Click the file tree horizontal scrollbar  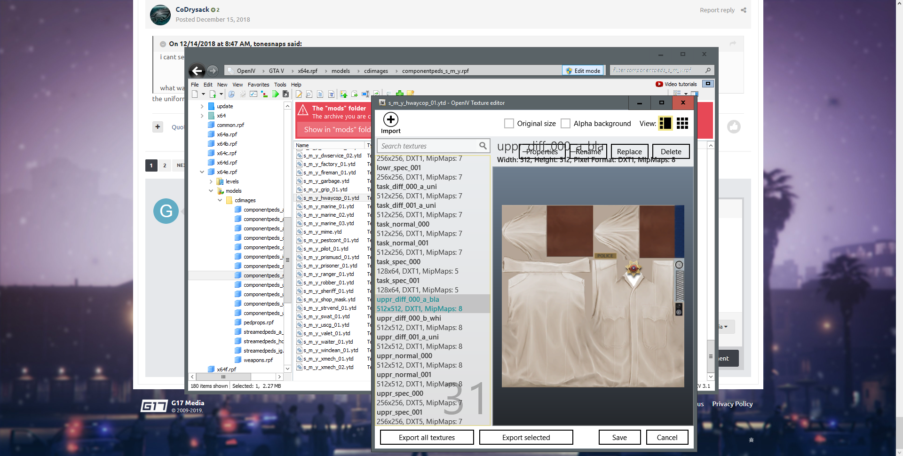(223, 377)
